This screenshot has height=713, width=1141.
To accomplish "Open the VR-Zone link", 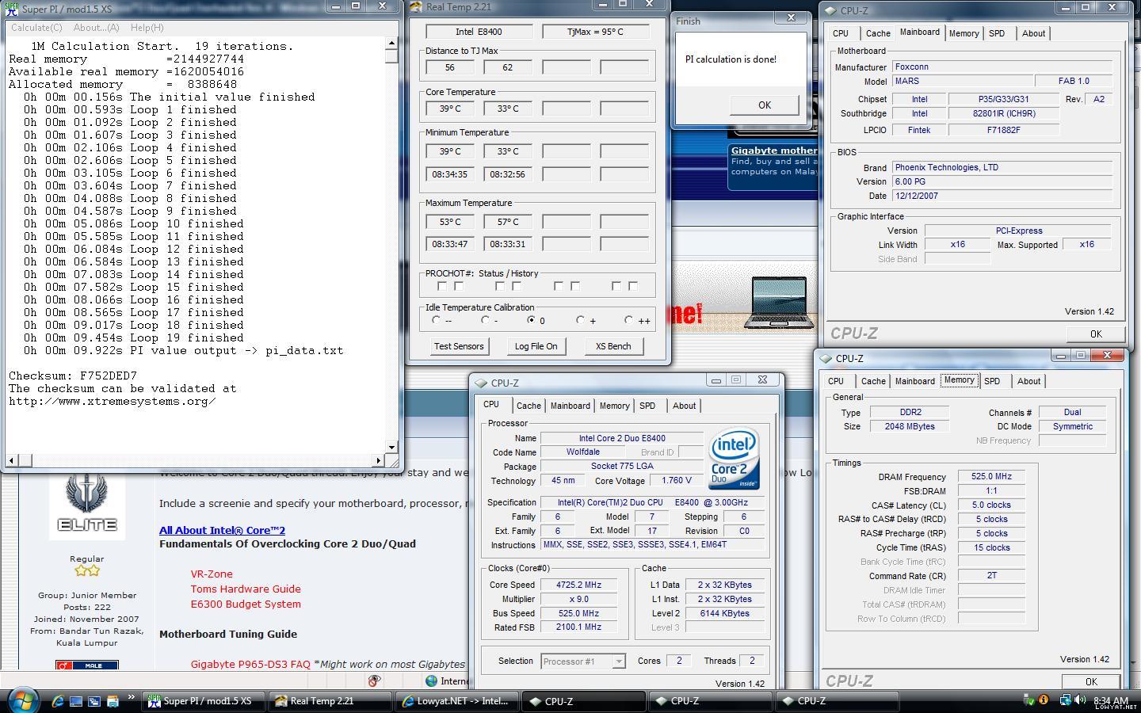I will tap(212, 574).
